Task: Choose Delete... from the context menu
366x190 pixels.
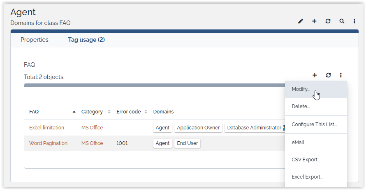Action: (x=301, y=106)
